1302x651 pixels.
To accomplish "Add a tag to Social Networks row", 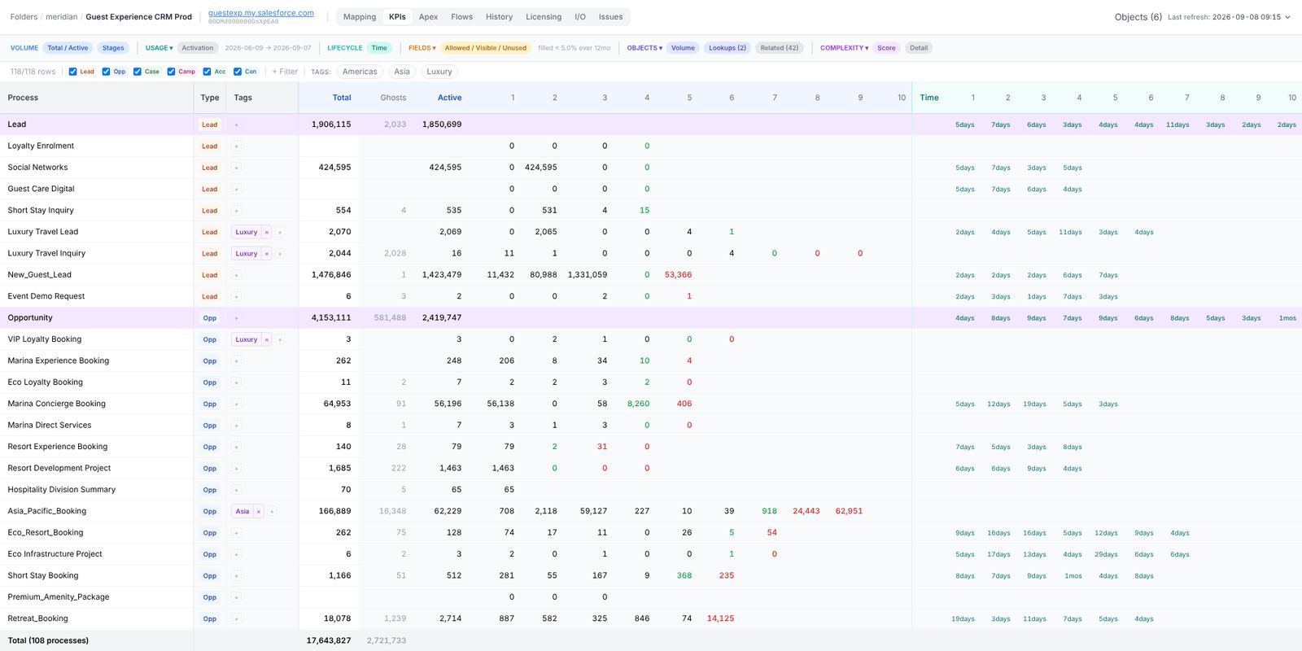I will click(x=237, y=168).
